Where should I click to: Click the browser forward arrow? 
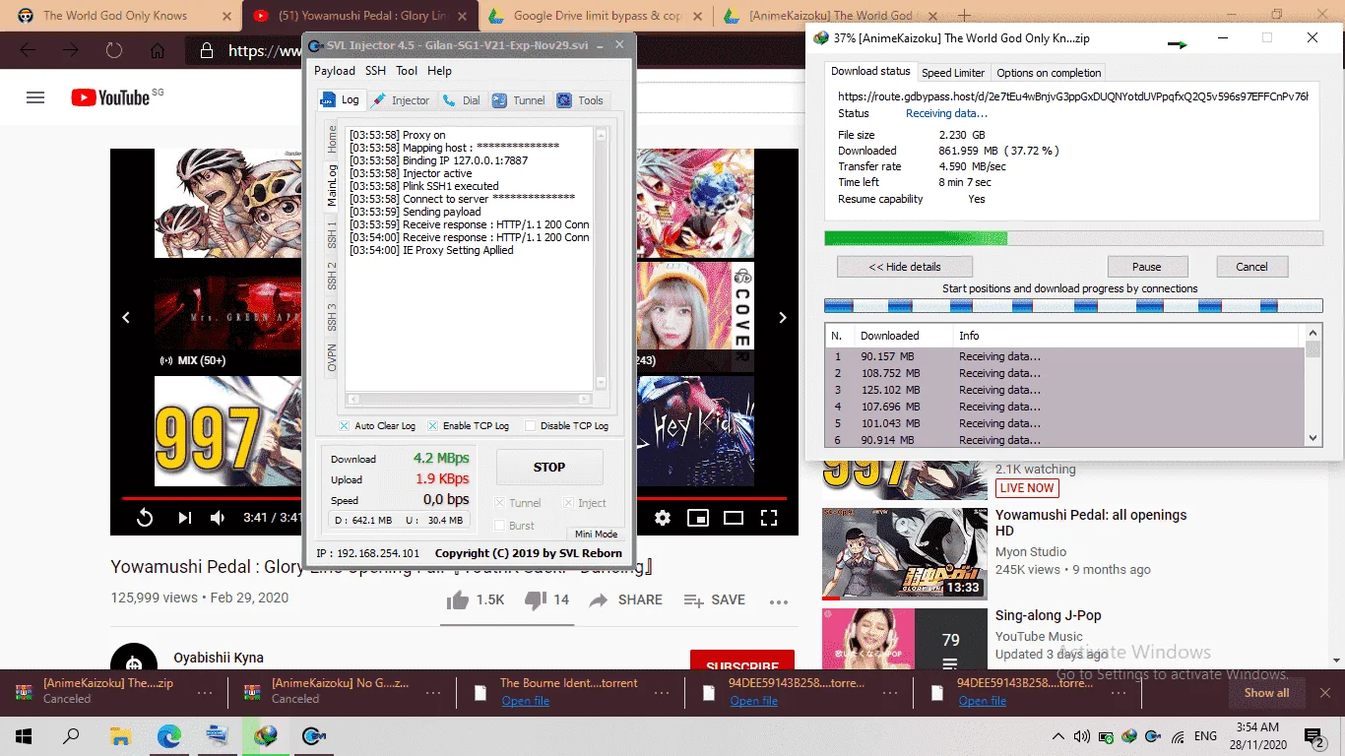70,50
